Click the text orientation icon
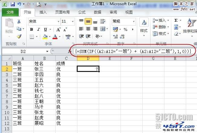 pyautogui.click(x=98, y=36)
